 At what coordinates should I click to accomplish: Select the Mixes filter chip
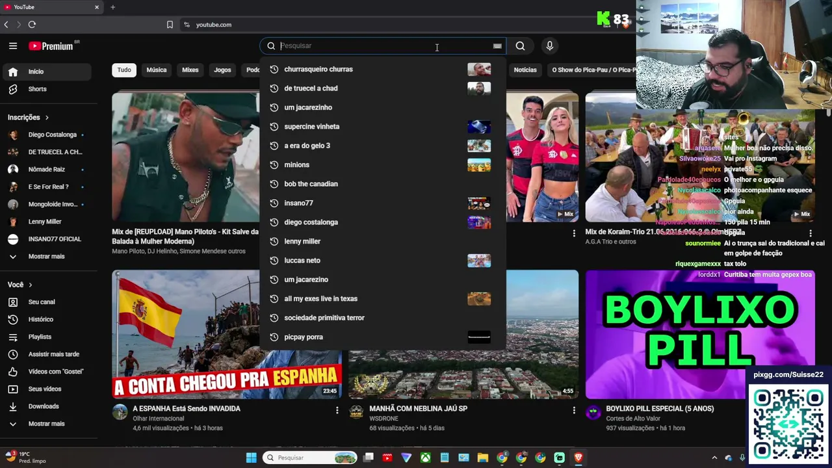pos(190,70)
